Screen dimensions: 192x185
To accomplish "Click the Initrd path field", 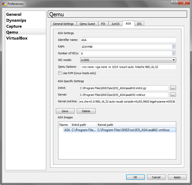I will [124, 88].
